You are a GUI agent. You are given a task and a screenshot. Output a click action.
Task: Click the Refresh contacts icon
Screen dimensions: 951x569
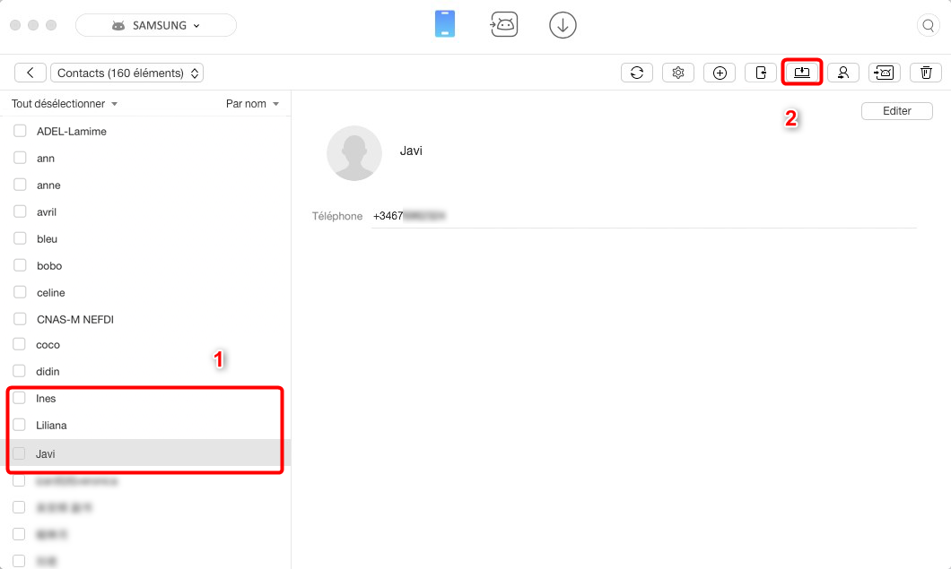pyautogui.click(x=637, y=72)
